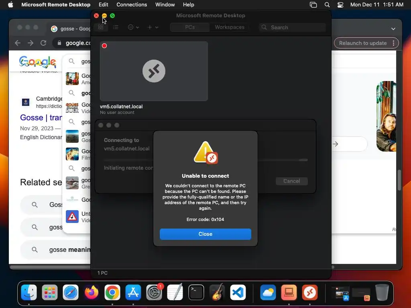Go forward in the Chrome window
The image size is (411, 308).
31,43
